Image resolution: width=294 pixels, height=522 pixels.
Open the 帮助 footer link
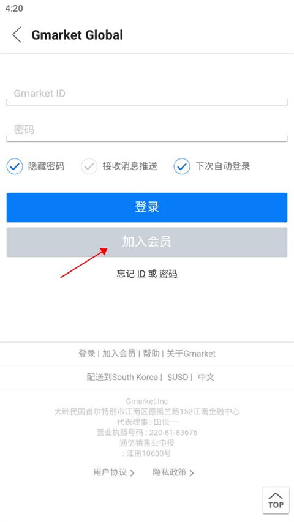pyautogui.click(x=151, y=354)
